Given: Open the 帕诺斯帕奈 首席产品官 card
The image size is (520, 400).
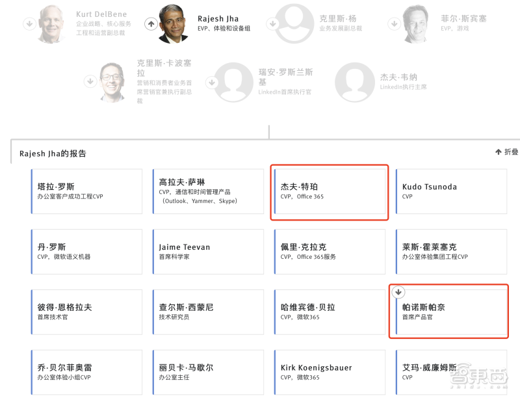Looking at the screenshot, I should 451,312.
